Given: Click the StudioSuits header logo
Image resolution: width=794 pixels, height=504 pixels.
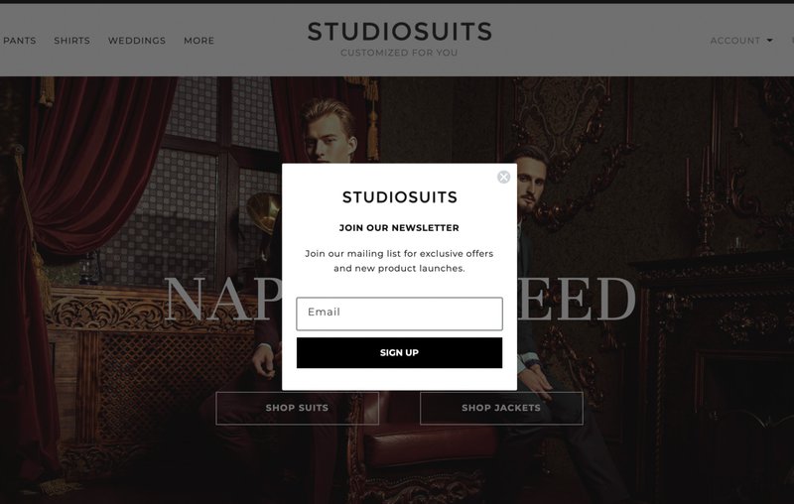Looking at the screenshot, I should click(x=400, y=32).
